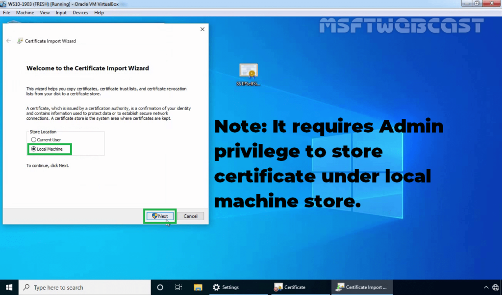
Task: Click the Certificate Import Wizard title icon
Action: [20, 41]
